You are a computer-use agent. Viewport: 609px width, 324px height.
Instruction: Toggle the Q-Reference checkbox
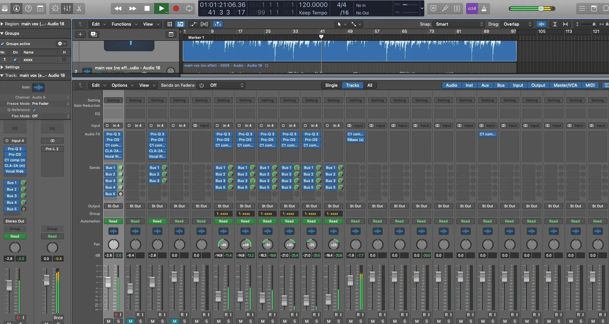point(34,110)
